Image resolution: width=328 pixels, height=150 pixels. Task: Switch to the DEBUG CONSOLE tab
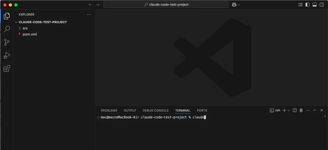pos(156,110)
